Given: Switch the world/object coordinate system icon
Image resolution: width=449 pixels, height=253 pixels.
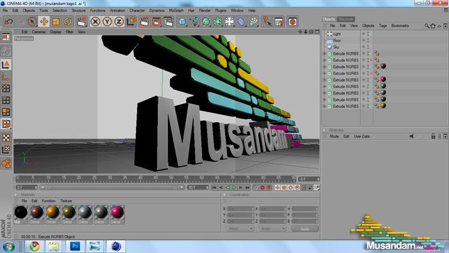Looking at the screenshot, I should click(x=131, y=21).
